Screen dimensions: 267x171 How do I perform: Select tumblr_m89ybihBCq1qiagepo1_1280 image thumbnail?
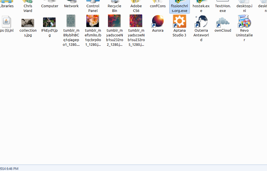click(x=71, y=21)
